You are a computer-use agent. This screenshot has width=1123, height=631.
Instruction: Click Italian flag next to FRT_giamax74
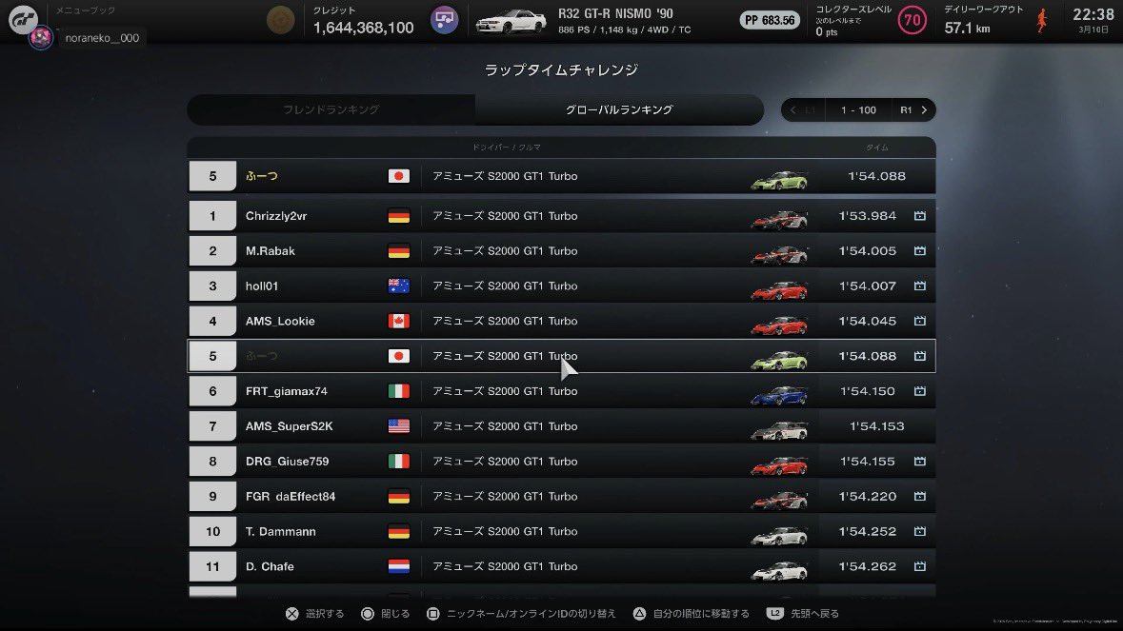pos(399,390)
